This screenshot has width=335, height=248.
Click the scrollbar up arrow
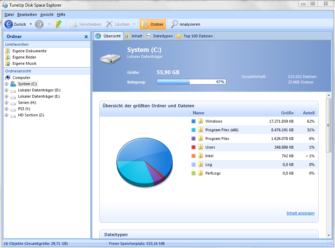[x=329, y=95]
